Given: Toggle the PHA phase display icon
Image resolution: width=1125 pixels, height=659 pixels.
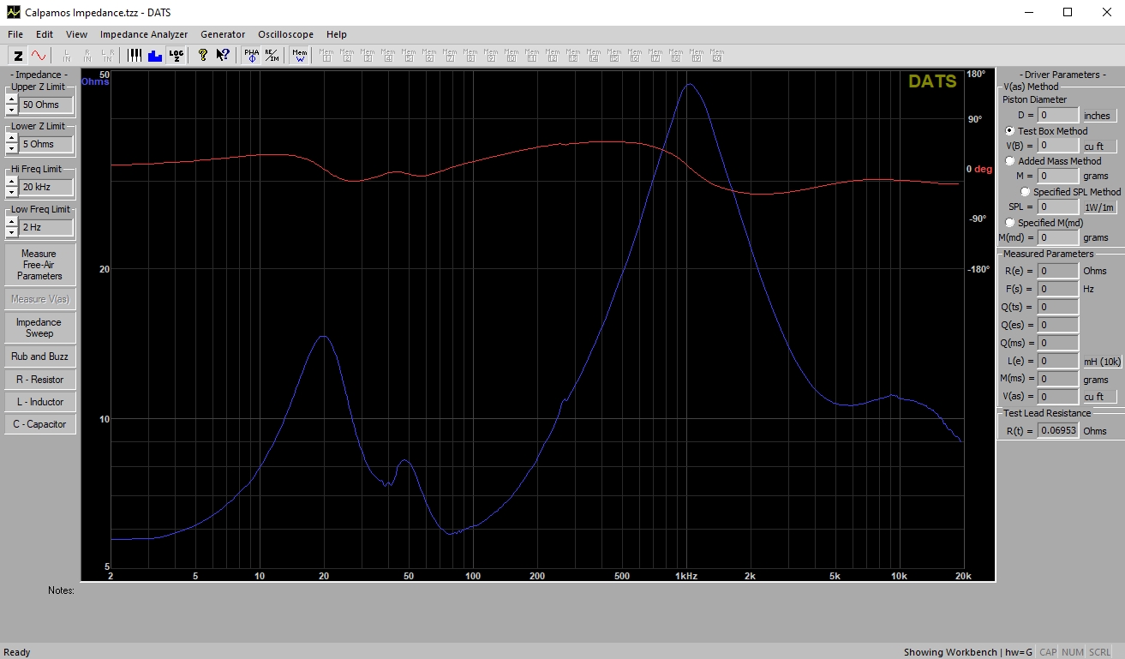Looking at the screenshot, I should click(x=251, y=55).
